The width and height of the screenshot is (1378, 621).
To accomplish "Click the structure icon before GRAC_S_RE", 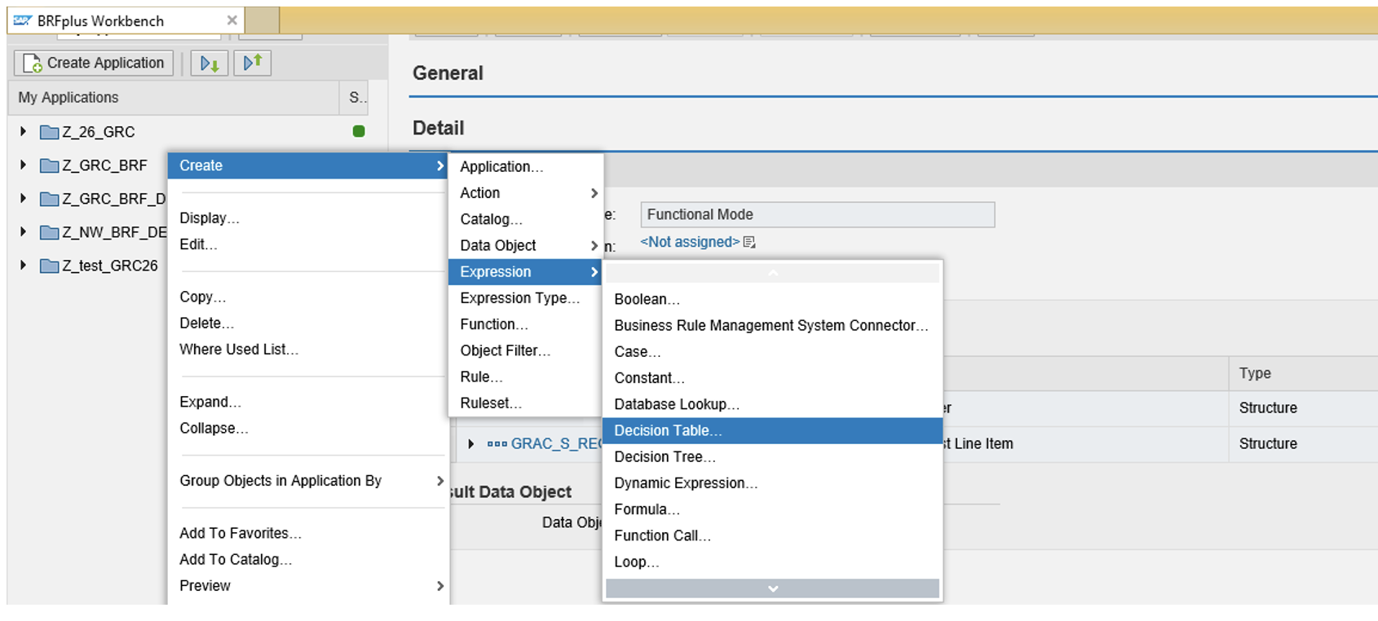I will tap(497, 444).
